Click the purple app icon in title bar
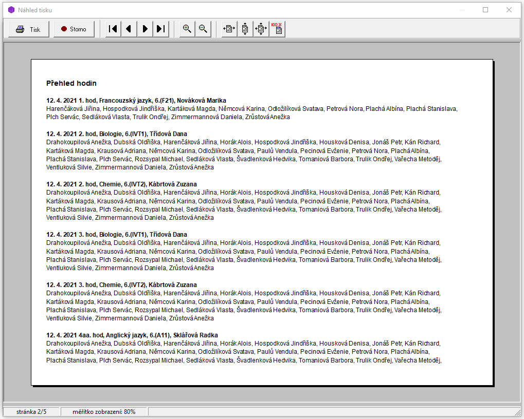This screenshot has height=419, width=524. tap(11, 10)
